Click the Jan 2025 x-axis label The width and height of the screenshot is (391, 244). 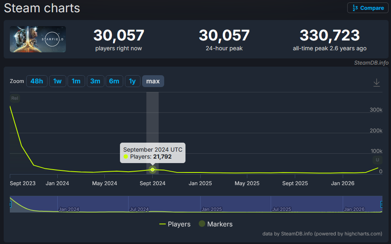pos(200,183)
